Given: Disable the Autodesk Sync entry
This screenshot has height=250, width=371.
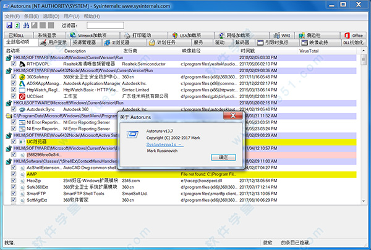Looking at the screenshot, I should coord(14,109).
